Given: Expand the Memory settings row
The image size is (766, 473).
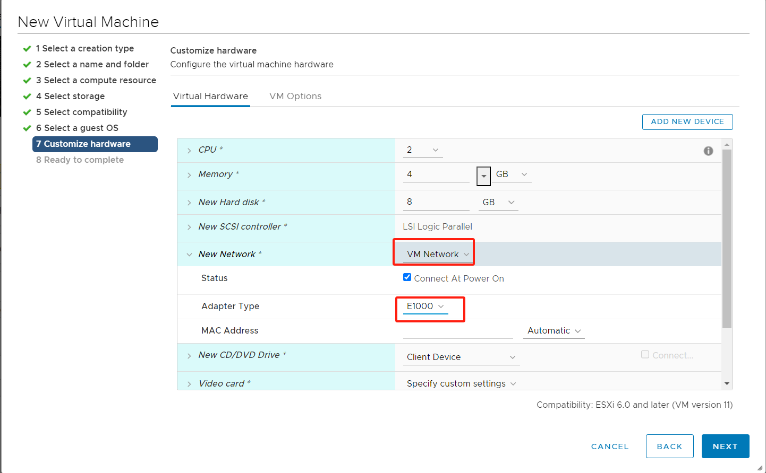Looking at the screenshot, I should coord(189,175).
